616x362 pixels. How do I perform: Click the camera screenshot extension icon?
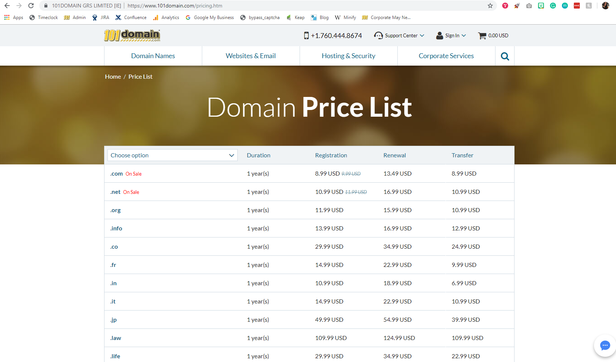[x=529, y=6]
